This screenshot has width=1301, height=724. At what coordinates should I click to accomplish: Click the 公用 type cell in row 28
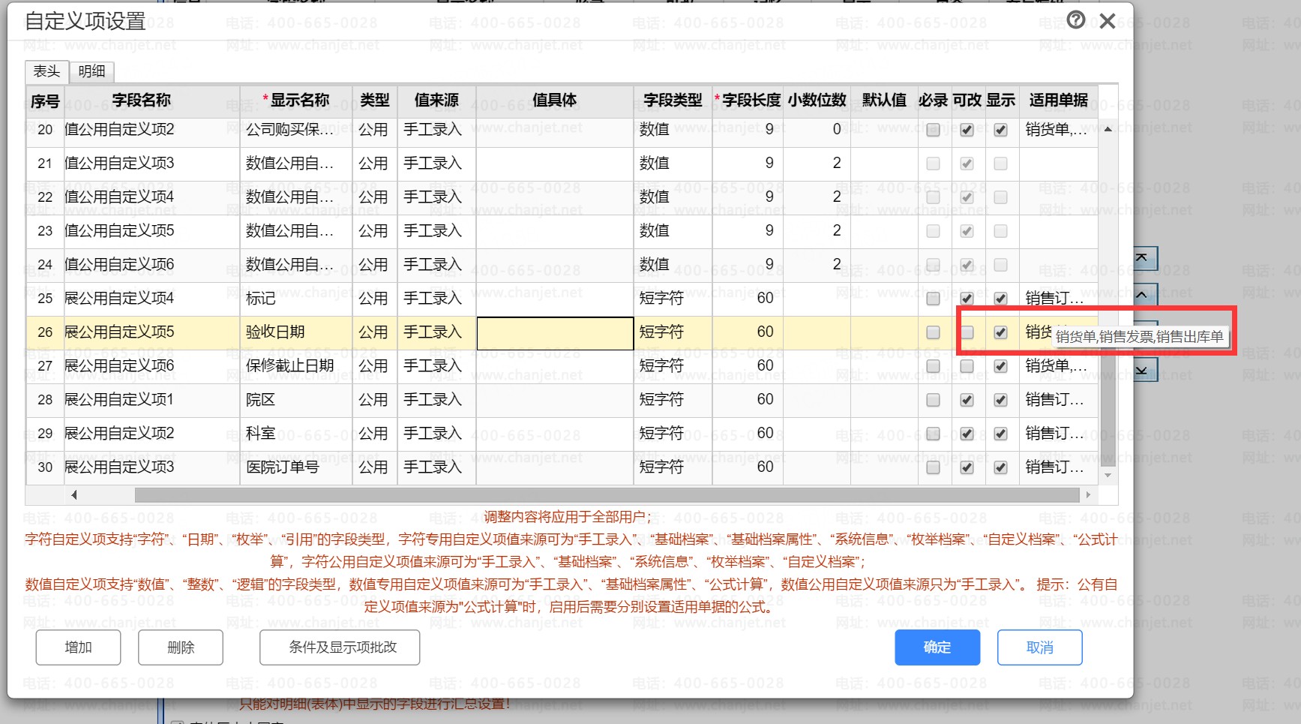[x=374, y=400]
